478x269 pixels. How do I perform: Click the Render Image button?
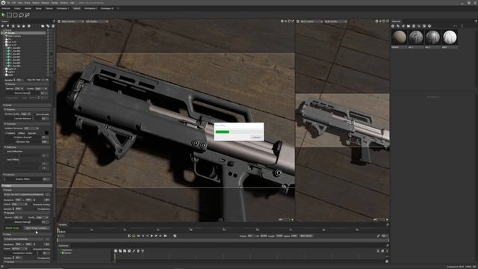coord(12,228)
